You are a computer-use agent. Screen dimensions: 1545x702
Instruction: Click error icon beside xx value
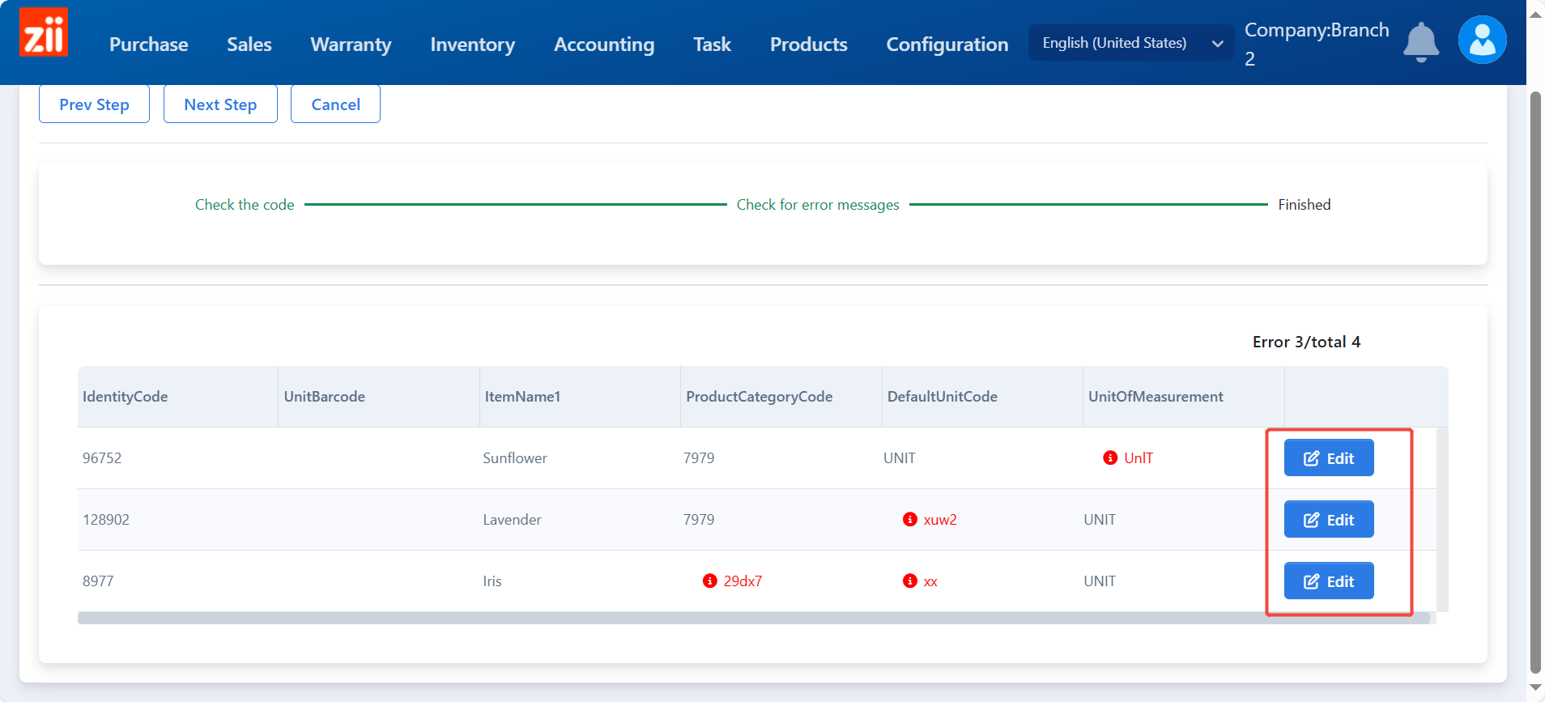click(910, 581)
